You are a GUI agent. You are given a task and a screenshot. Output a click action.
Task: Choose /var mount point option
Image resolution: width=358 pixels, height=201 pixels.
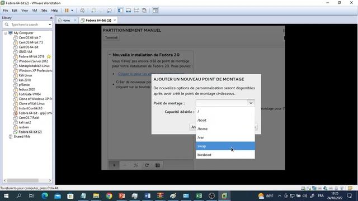point(225,137)
